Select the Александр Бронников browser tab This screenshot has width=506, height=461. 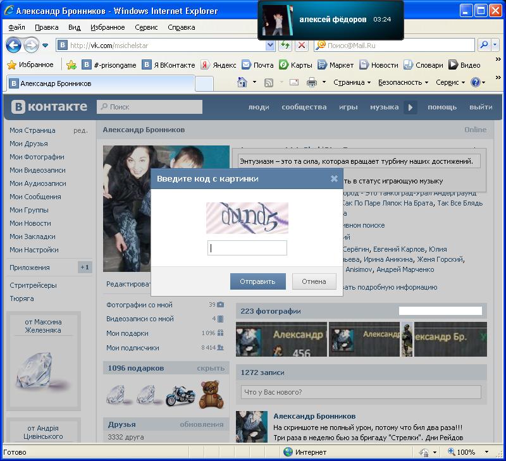click(x=101, y=83)
